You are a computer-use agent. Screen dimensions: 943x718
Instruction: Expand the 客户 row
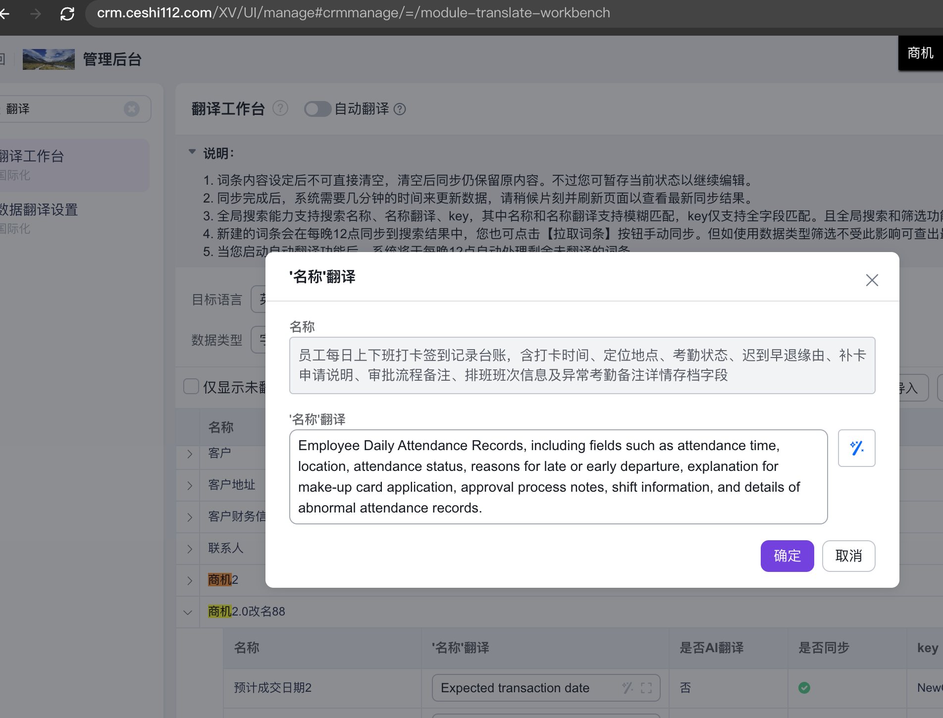189,454
